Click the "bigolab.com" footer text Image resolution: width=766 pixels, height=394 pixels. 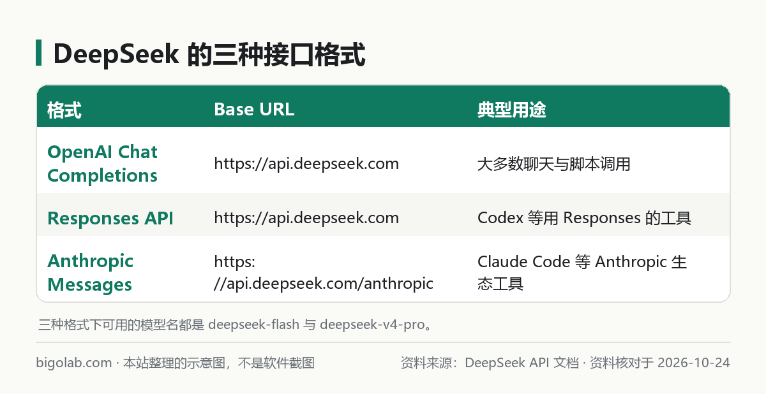(74, 363)
